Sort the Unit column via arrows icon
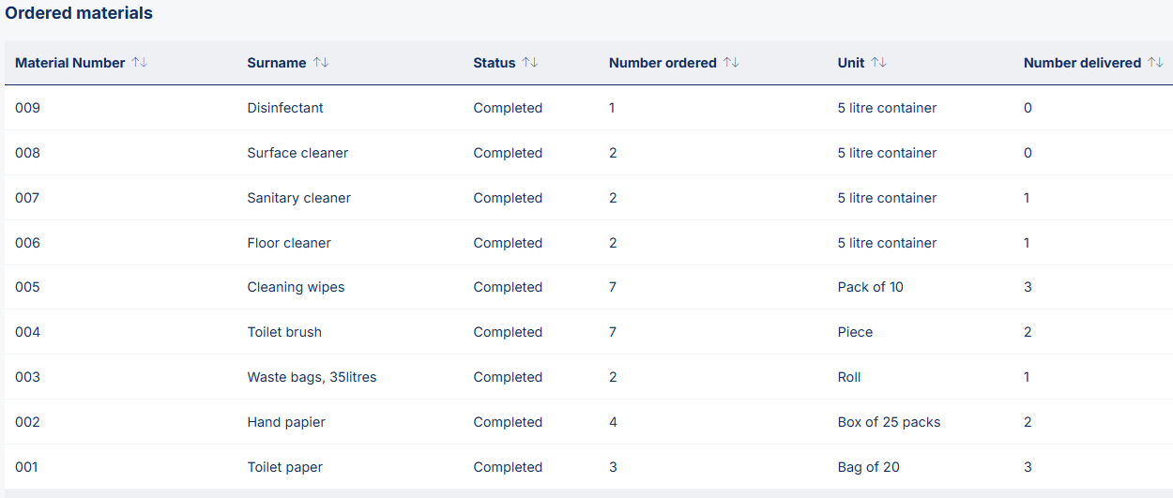Viewport: 1173px width, 498px height. tap(878, 63)
